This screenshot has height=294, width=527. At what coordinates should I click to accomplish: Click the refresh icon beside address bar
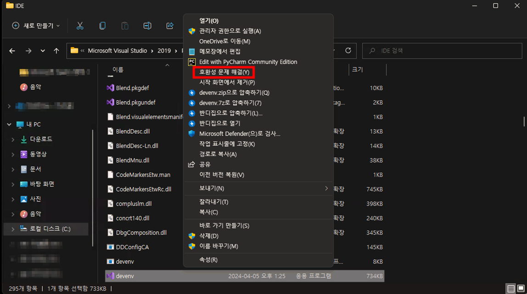click(x=348, y=51)
